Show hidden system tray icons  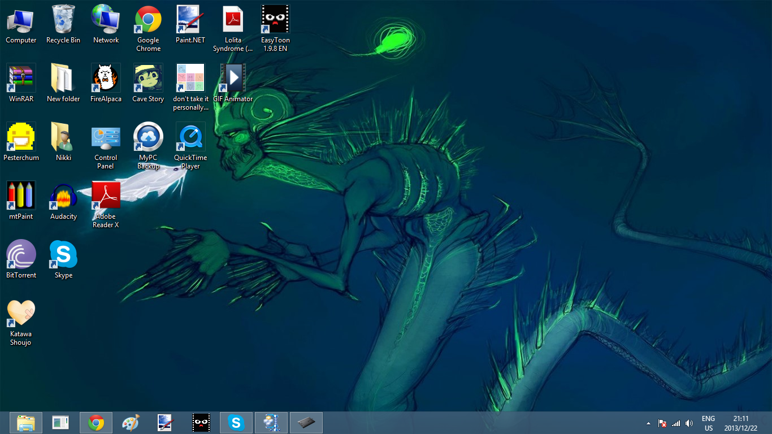[x=648, y=423]
